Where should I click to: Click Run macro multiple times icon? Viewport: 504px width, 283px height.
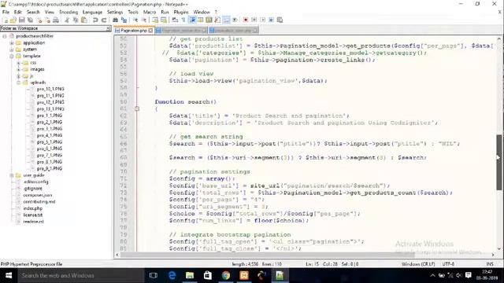coord(271,20)
